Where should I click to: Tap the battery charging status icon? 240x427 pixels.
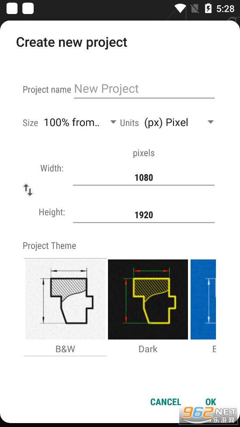(x=208, y=8)
